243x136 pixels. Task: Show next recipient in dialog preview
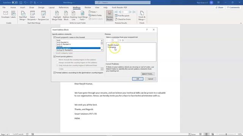120,40
